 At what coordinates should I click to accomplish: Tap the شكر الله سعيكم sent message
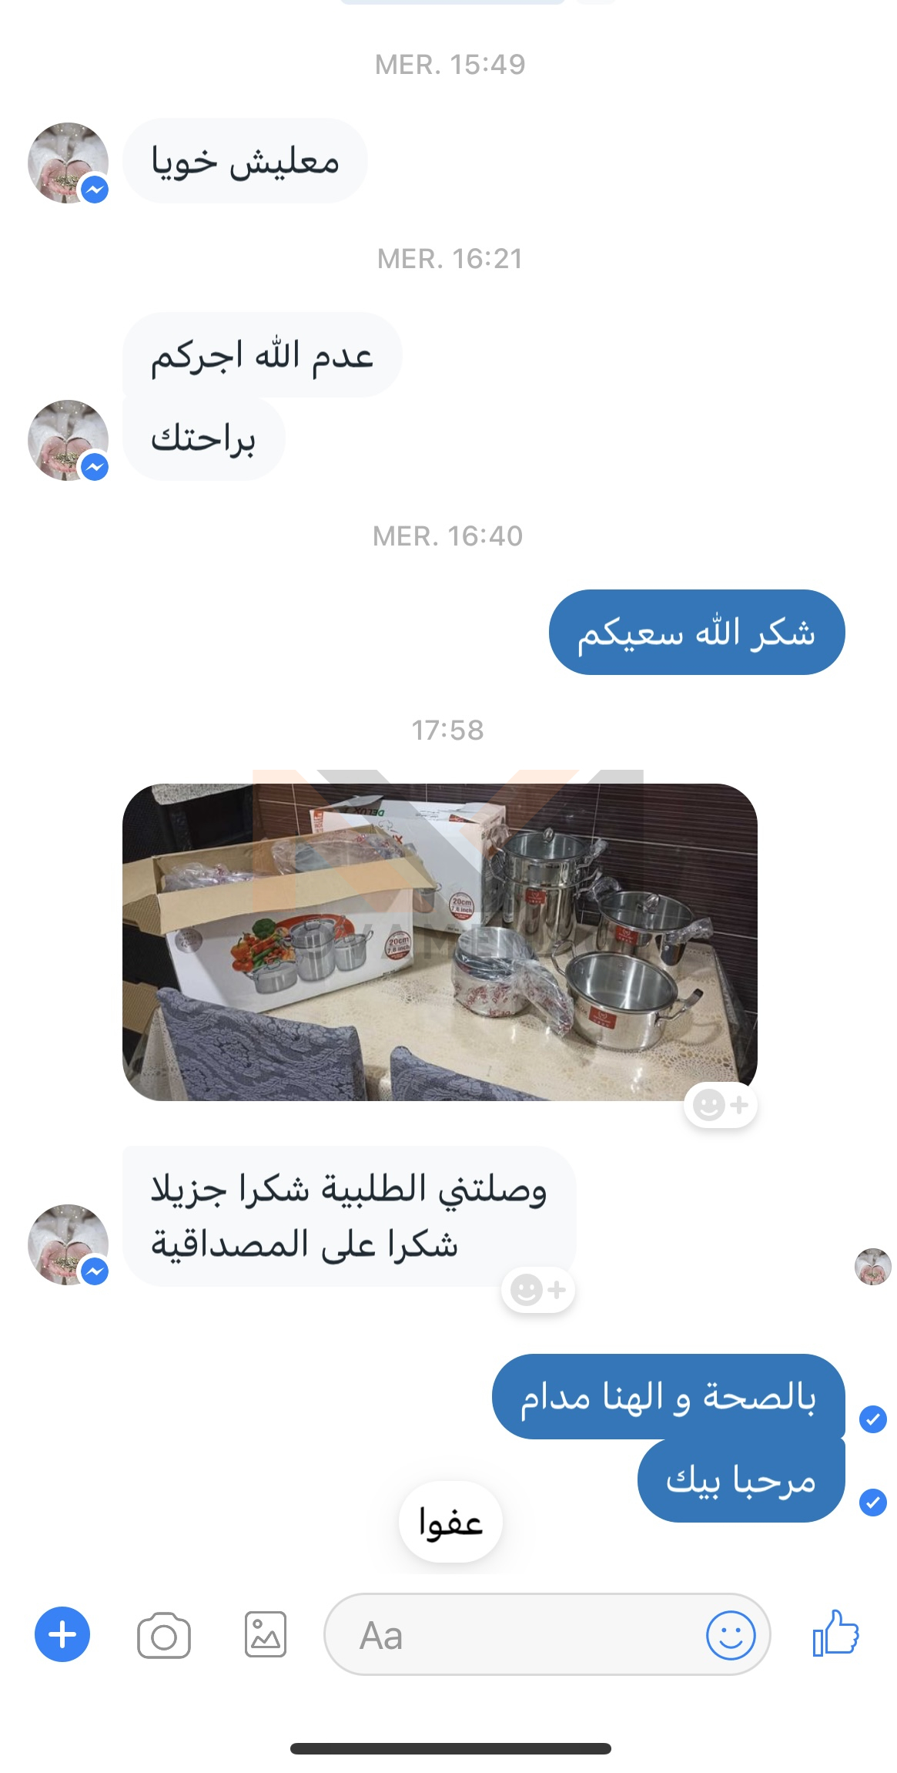697,633
